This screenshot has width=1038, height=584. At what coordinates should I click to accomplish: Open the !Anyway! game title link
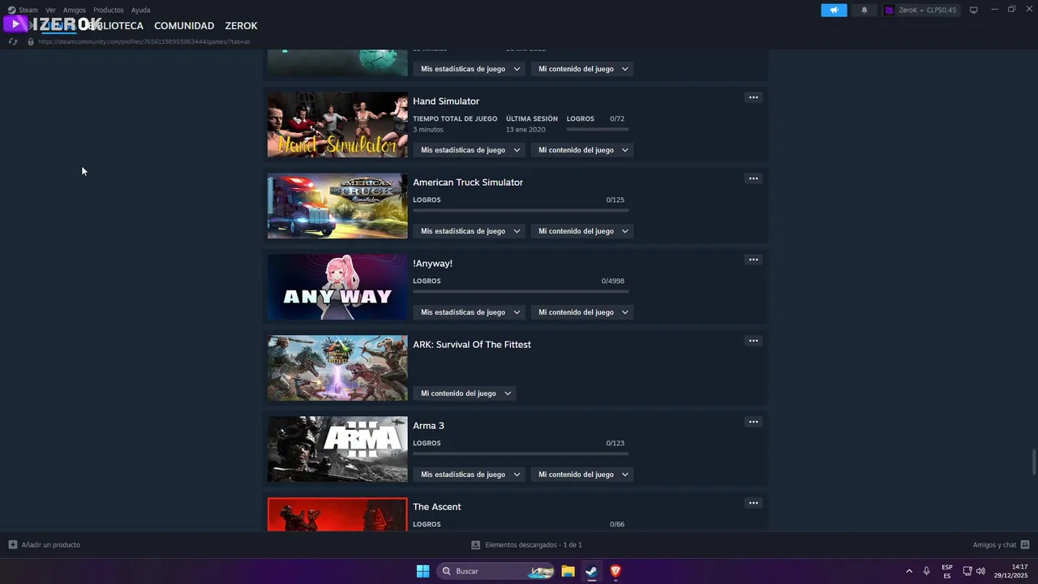pos(433,264)
